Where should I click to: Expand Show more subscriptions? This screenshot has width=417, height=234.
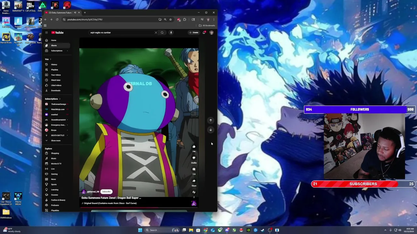pos(57,140)
